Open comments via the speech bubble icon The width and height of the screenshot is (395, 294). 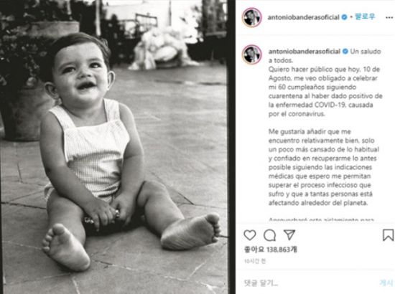click(269, 235)
